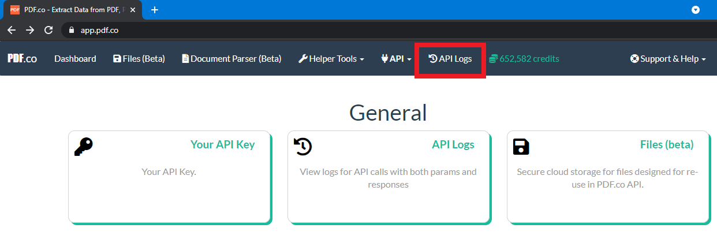The width and height of the screenshot is (717, 239).
Task: Click the coins icon beside credits
Action: tap(493, 59)
